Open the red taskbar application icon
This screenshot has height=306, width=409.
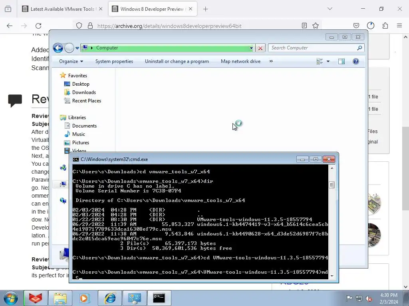coord(36,298)
